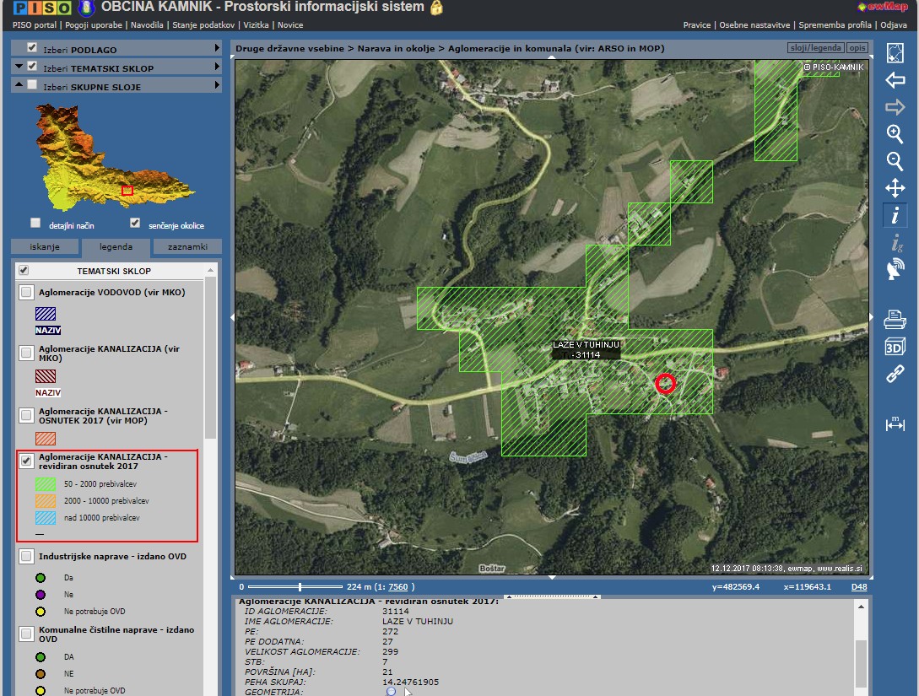The height and width of the screenshot is (696, 919).
Task: Click the print map icon
Action: [x=895, y=320]
